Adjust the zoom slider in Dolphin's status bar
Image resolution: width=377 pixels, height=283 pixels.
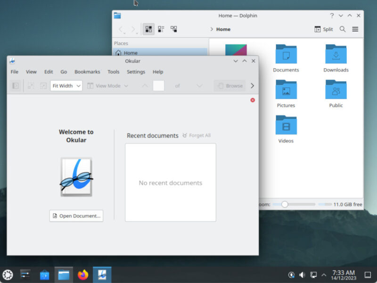pyautogui.click(x=285, y=204)
